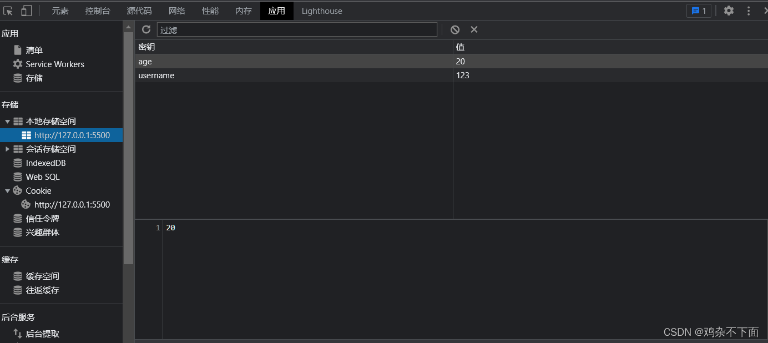Click the cookie icon beside Cookie

18,190
